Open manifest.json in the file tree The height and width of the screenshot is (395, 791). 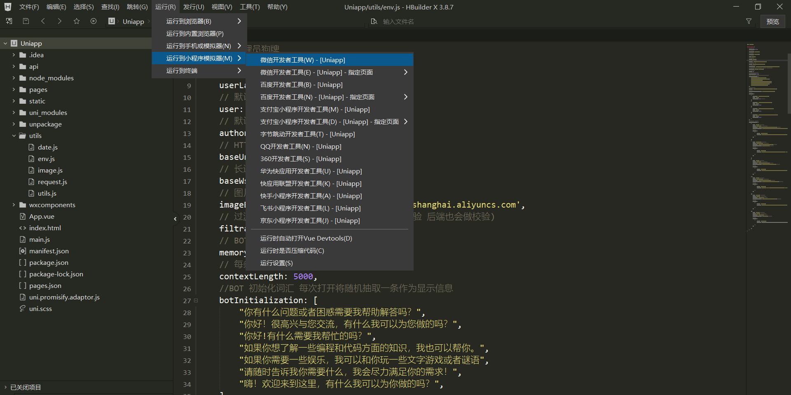point(49,251)
